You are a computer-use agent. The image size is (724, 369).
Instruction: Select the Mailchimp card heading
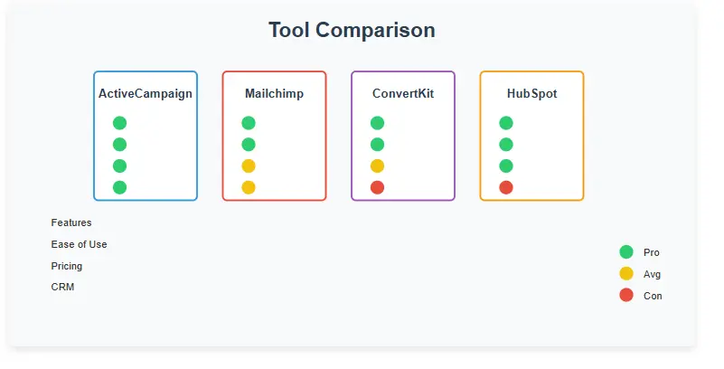pyautogui.click(x=274, y=93)
